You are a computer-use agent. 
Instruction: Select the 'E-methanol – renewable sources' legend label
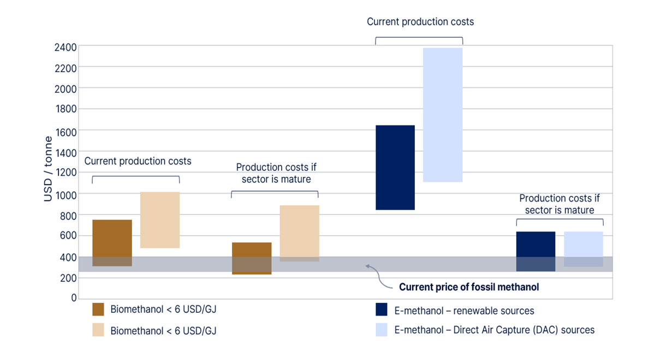pos(463,311)
